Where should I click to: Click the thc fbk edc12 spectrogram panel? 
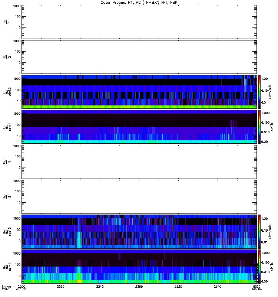point(139,232)
